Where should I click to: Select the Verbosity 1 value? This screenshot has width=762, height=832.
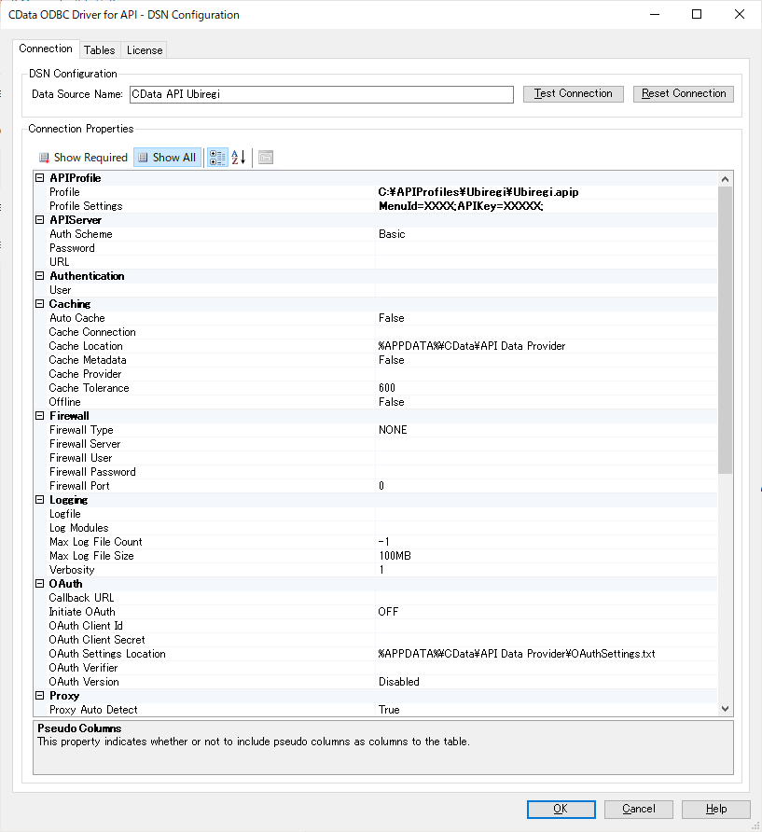(381, 570)
